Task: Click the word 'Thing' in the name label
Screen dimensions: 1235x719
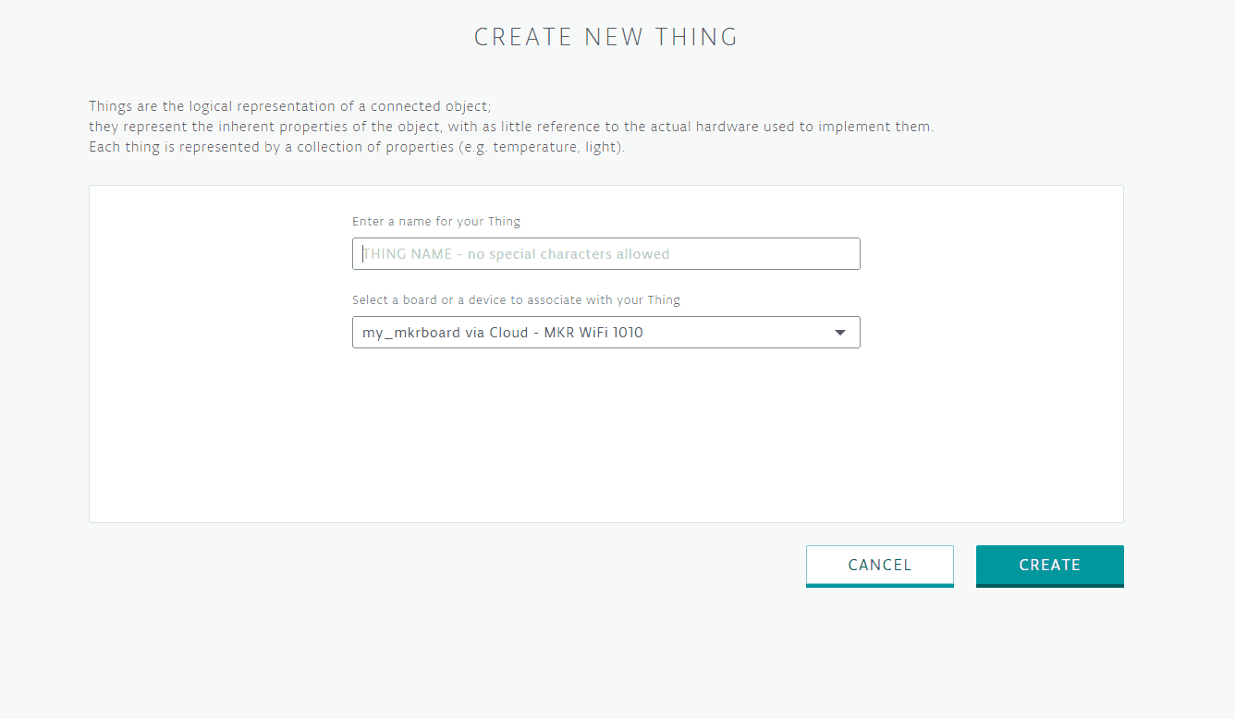Action: [x=504, y=222]
